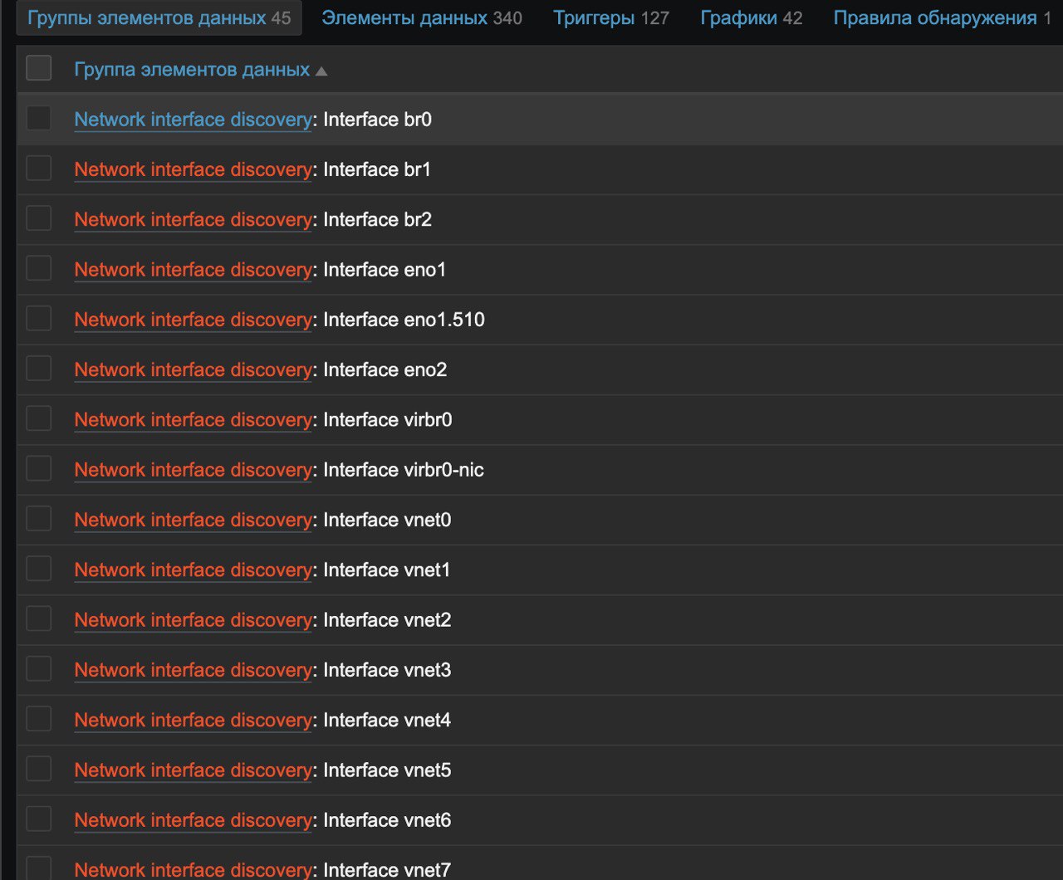Click the text Interface vnet7

(387, 869)
